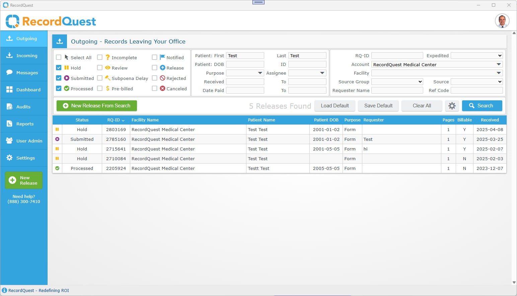
Task: Enable the Pre-billed filter checkbox
Action: [100, 88]
